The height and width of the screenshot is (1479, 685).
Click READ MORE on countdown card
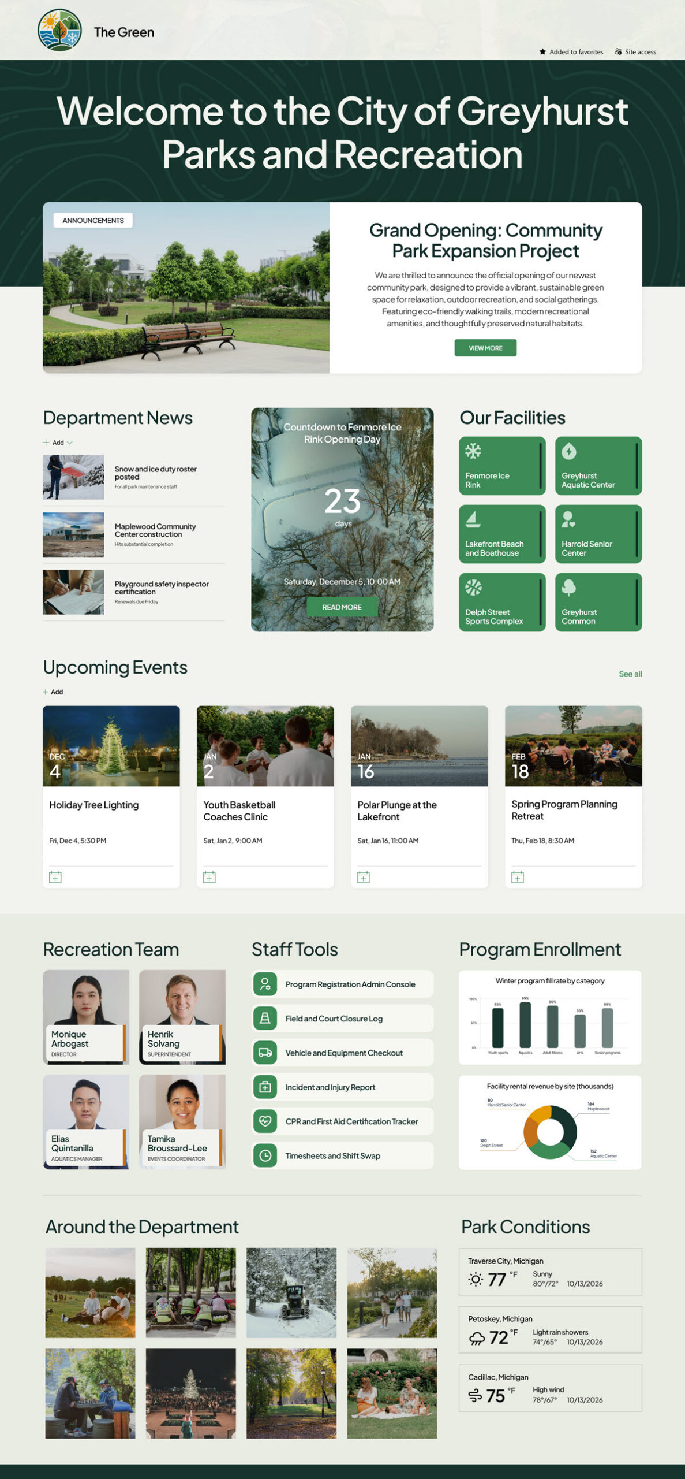click(x=342, y=607)
